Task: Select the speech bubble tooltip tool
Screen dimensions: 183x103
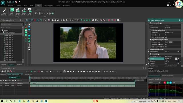Action: point(29,50)
